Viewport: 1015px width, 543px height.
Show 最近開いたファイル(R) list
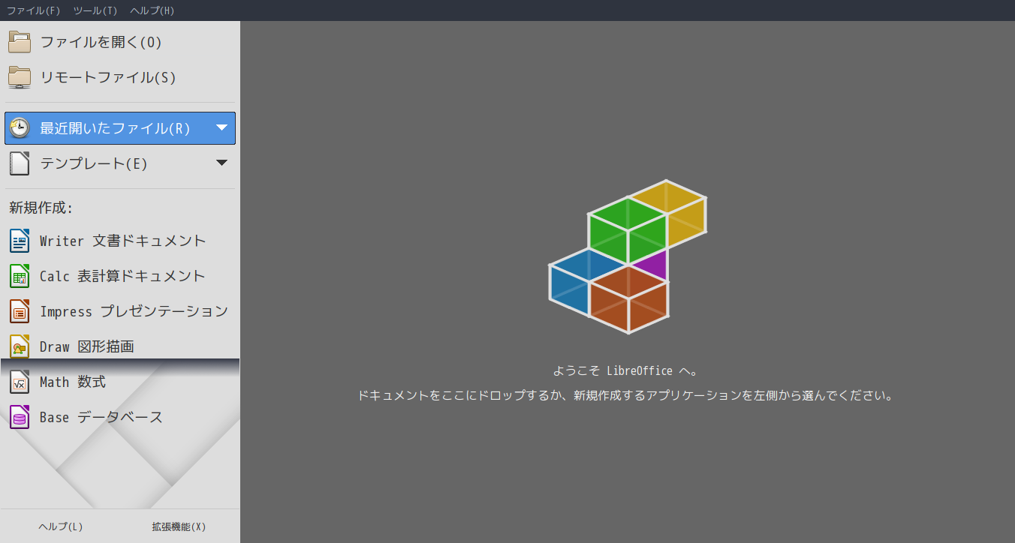120,128
